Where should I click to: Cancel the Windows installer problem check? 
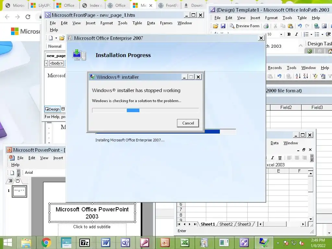click(x=188, y=123)
